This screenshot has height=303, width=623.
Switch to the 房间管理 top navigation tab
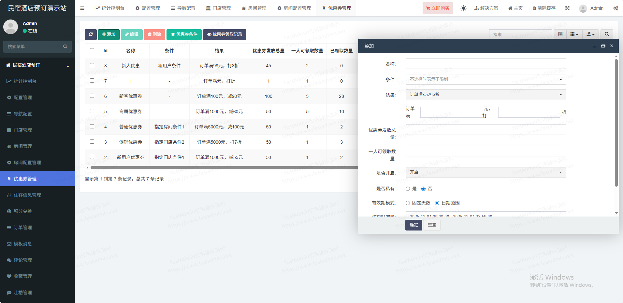[x=254, y=8]
